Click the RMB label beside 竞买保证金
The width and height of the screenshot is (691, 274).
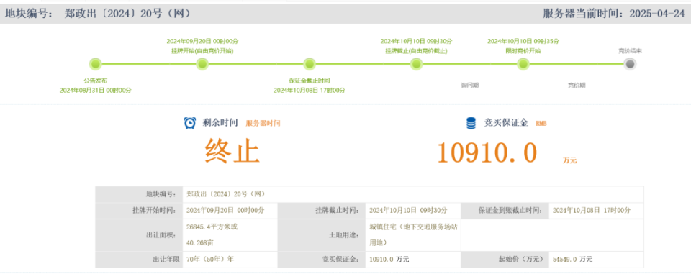point(541,124)
